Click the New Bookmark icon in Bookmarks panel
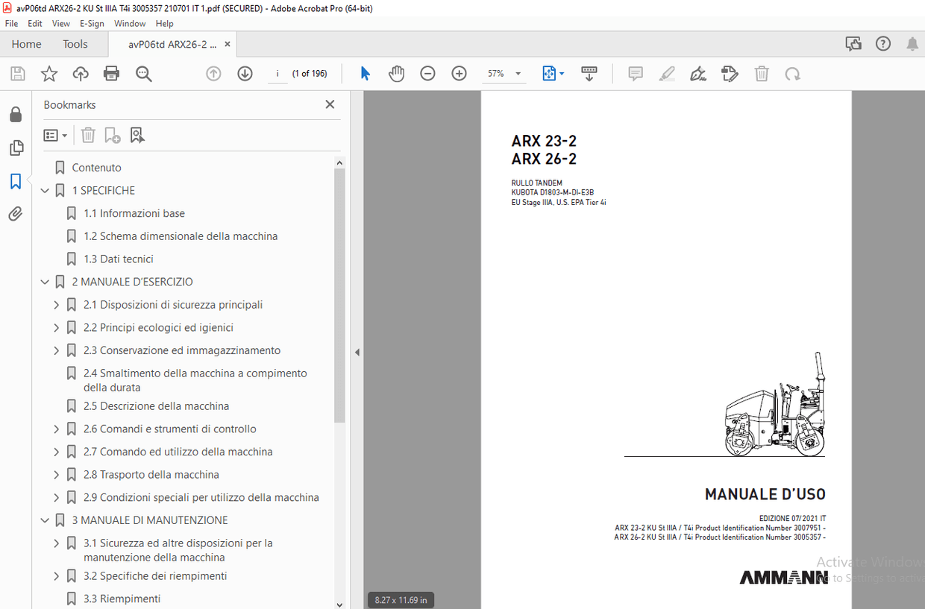 [x=112, y=135]
